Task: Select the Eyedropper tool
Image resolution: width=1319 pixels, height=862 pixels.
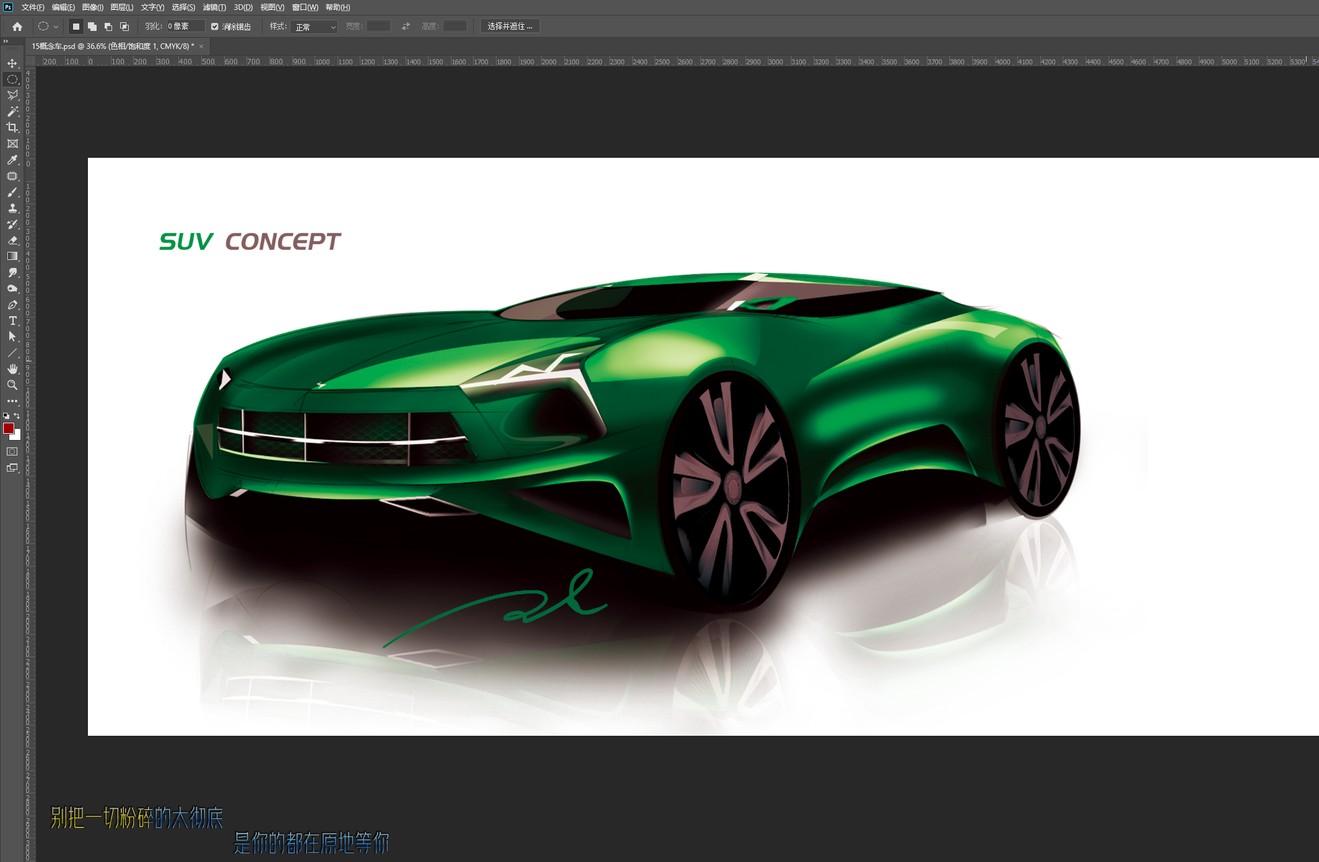Action: [x=13, y=160]
